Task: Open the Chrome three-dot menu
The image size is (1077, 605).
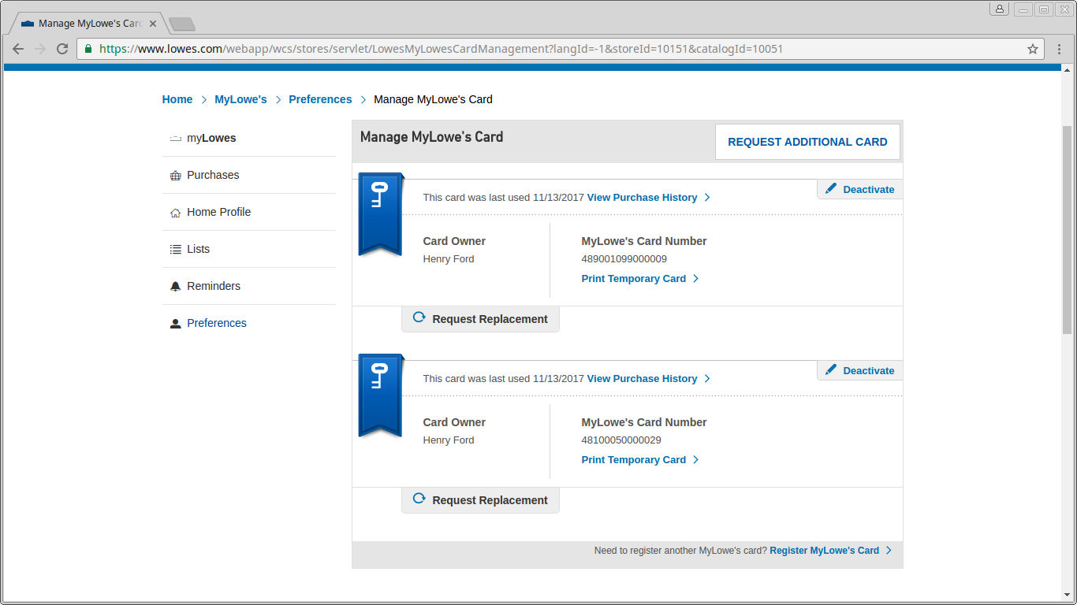Action: pyautogui.click(x=1060, y=48)
